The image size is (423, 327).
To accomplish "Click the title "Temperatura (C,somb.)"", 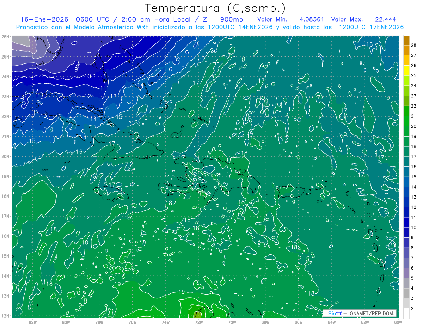I will [215, 8].
